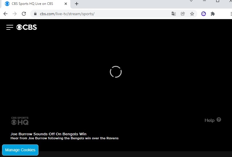Open the tab search dropdown arrow

click(191, 1)
